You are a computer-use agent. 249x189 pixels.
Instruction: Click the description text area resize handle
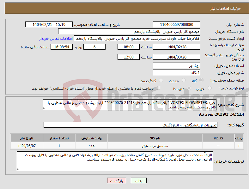tap(44, 108)
